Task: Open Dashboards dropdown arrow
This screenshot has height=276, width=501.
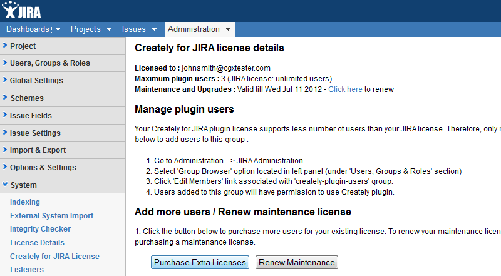Action: [x=58, y=29]
